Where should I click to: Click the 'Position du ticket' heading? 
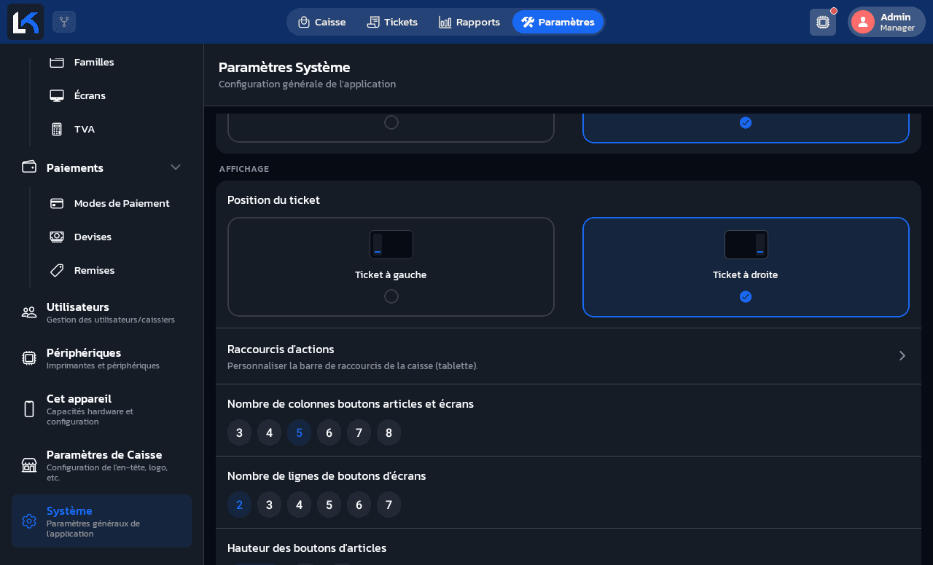[x=273, y=199]
